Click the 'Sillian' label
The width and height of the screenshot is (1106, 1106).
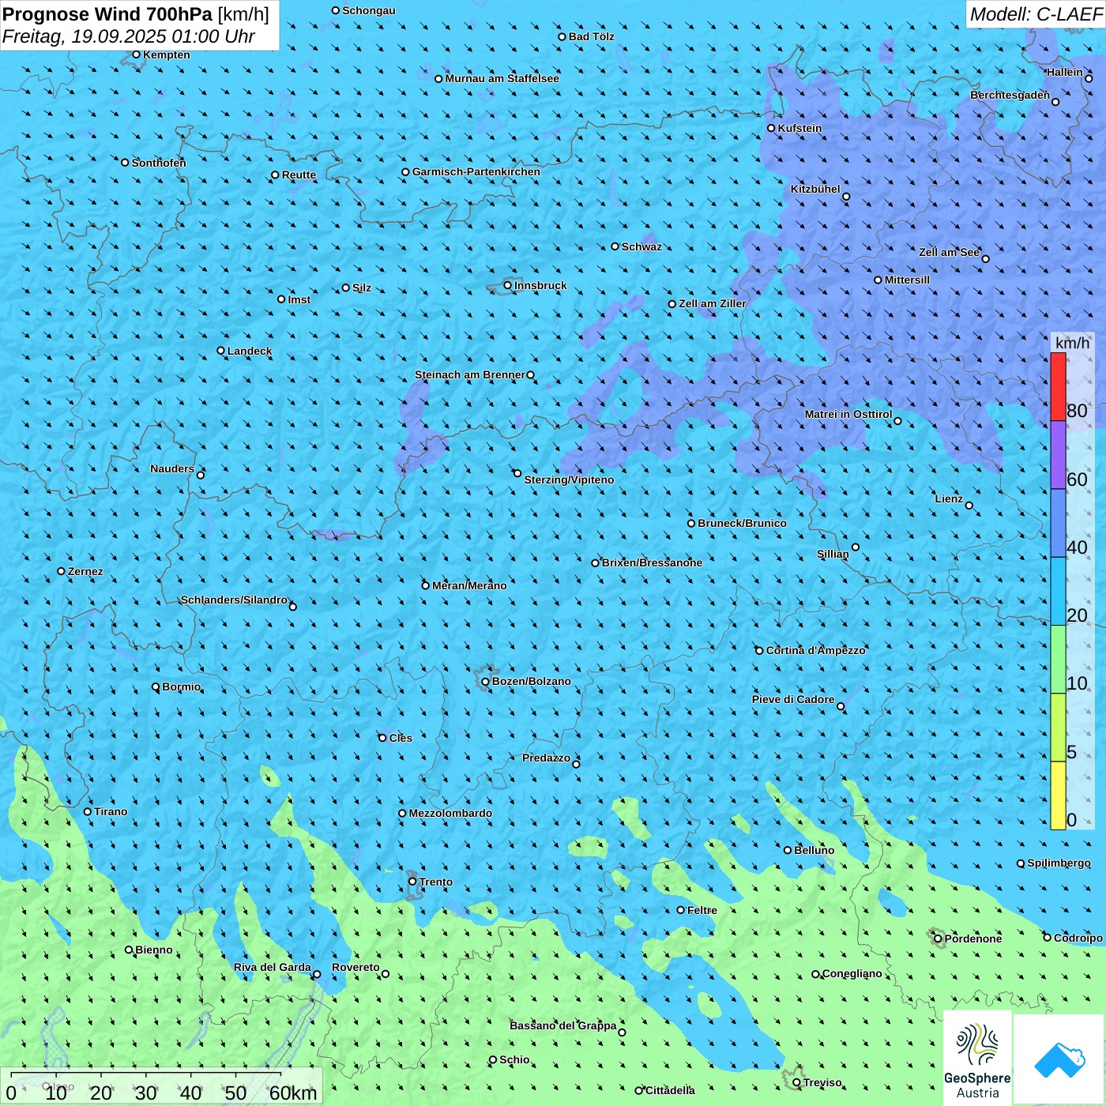point(833,554)
